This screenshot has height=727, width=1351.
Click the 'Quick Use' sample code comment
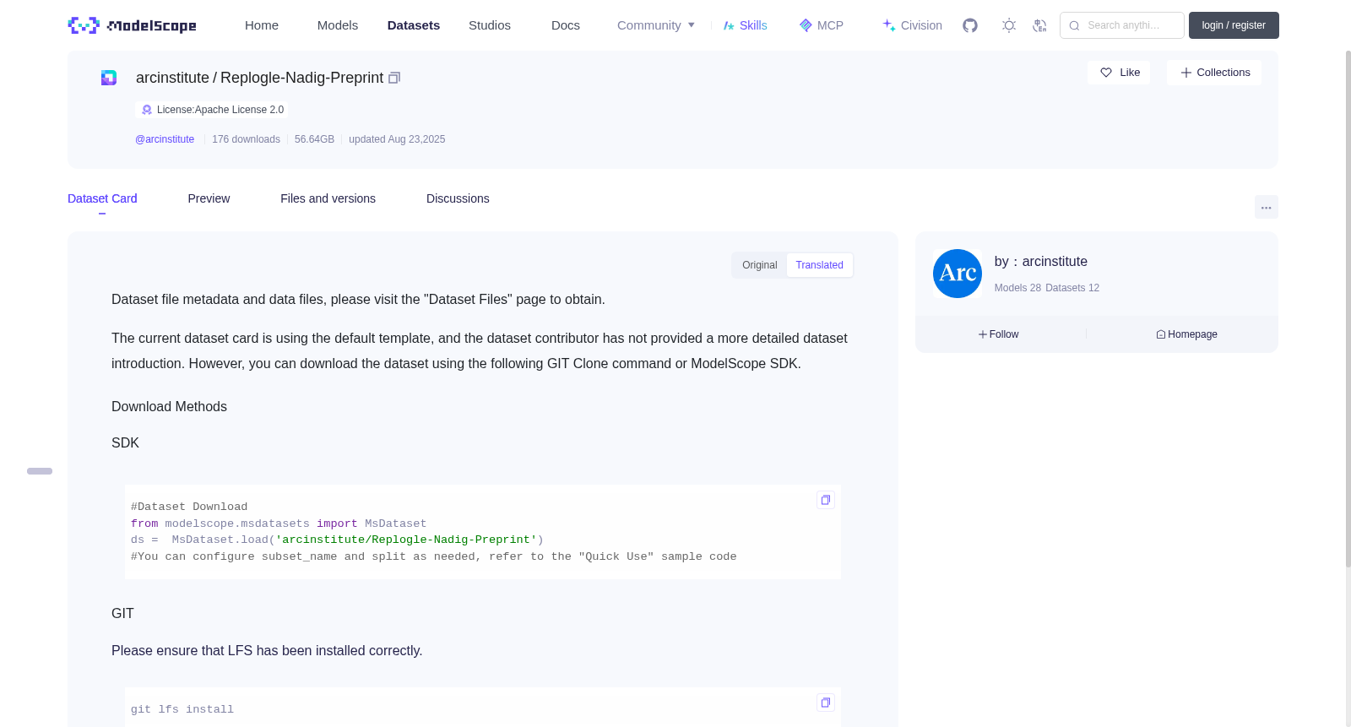pyautogui.click(x=433, y=556)
